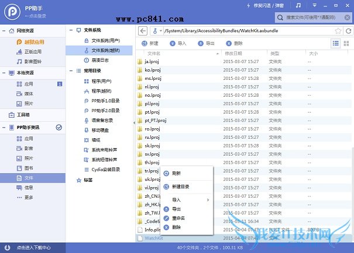Open the music note icon in title bar
The height and width of the screenshot is (253, 354).
click(298, 5)
